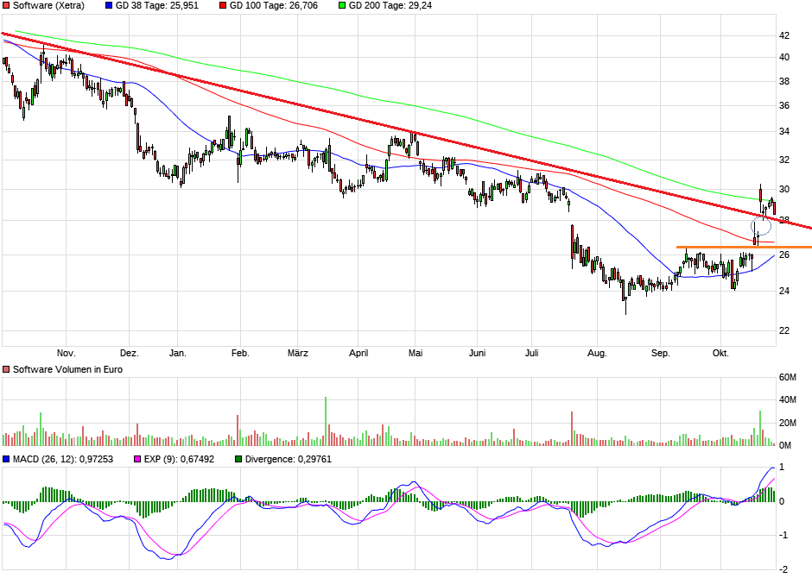Viewport: 812px width, 578px height.
Task: Click the 'Mai' month axis label
Action: [416, 353]
